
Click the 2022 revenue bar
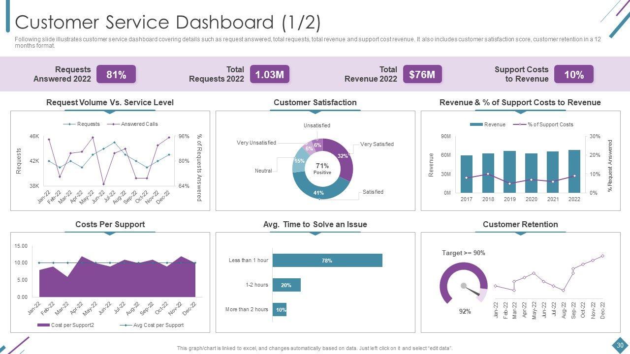[574, 172]
